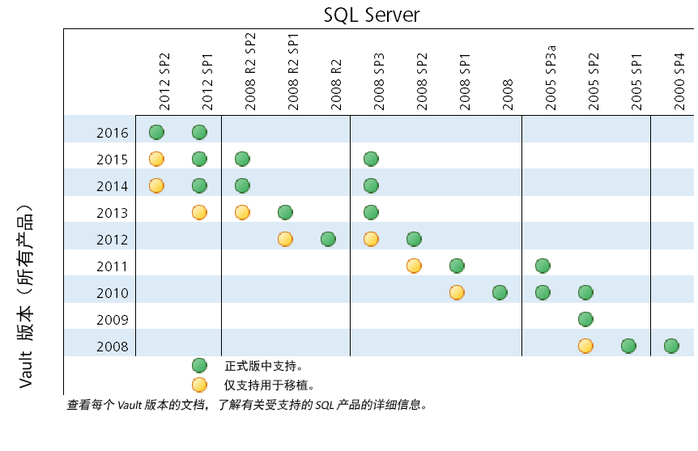Click the green legend dot beside 正式版中支持

(199, 365)
